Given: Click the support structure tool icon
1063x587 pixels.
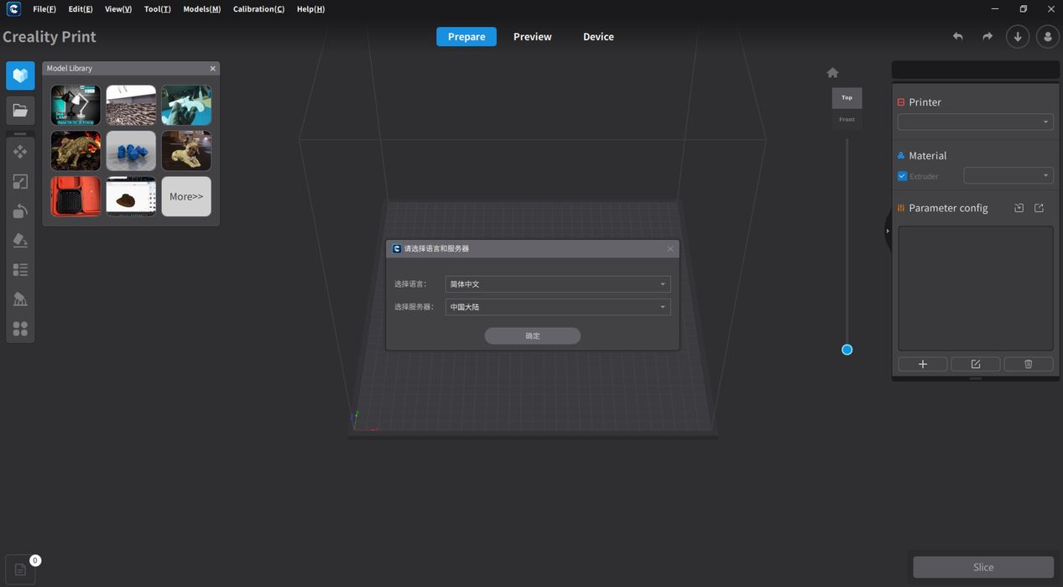Looking at the screenshot, I should [20, 299].
